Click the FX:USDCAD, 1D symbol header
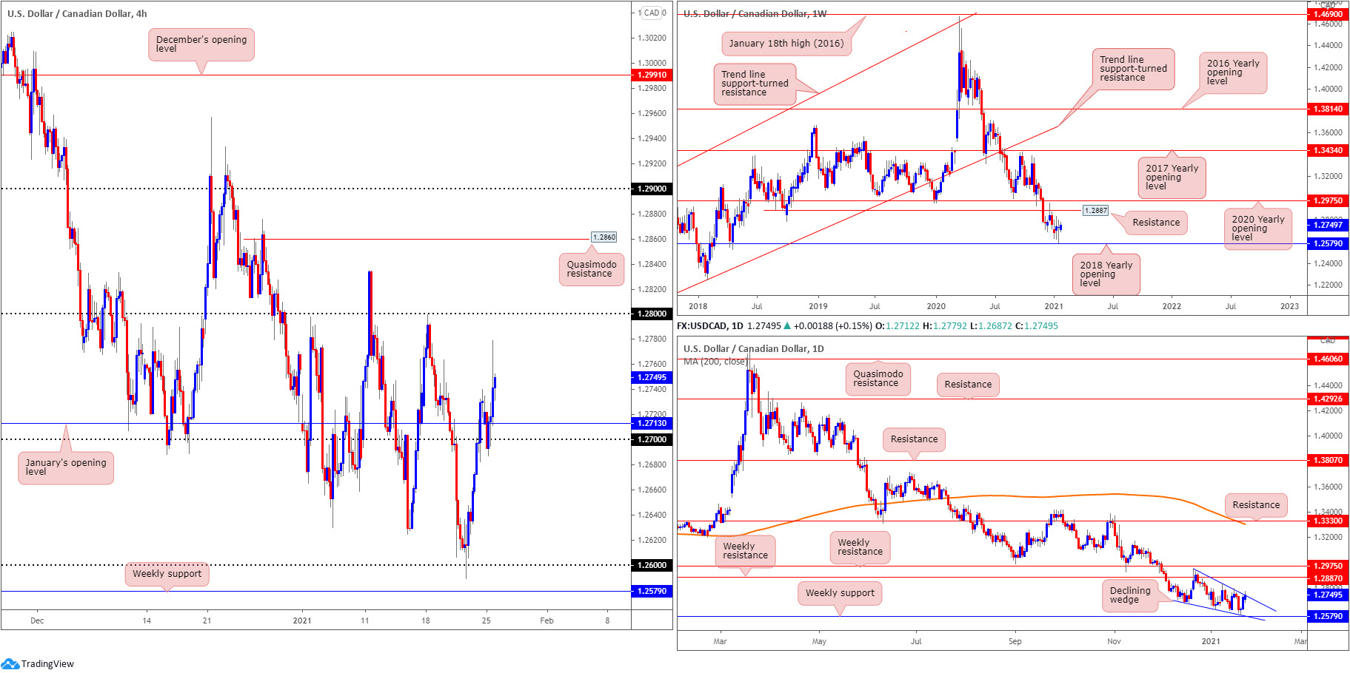 [x=710, y=326]
